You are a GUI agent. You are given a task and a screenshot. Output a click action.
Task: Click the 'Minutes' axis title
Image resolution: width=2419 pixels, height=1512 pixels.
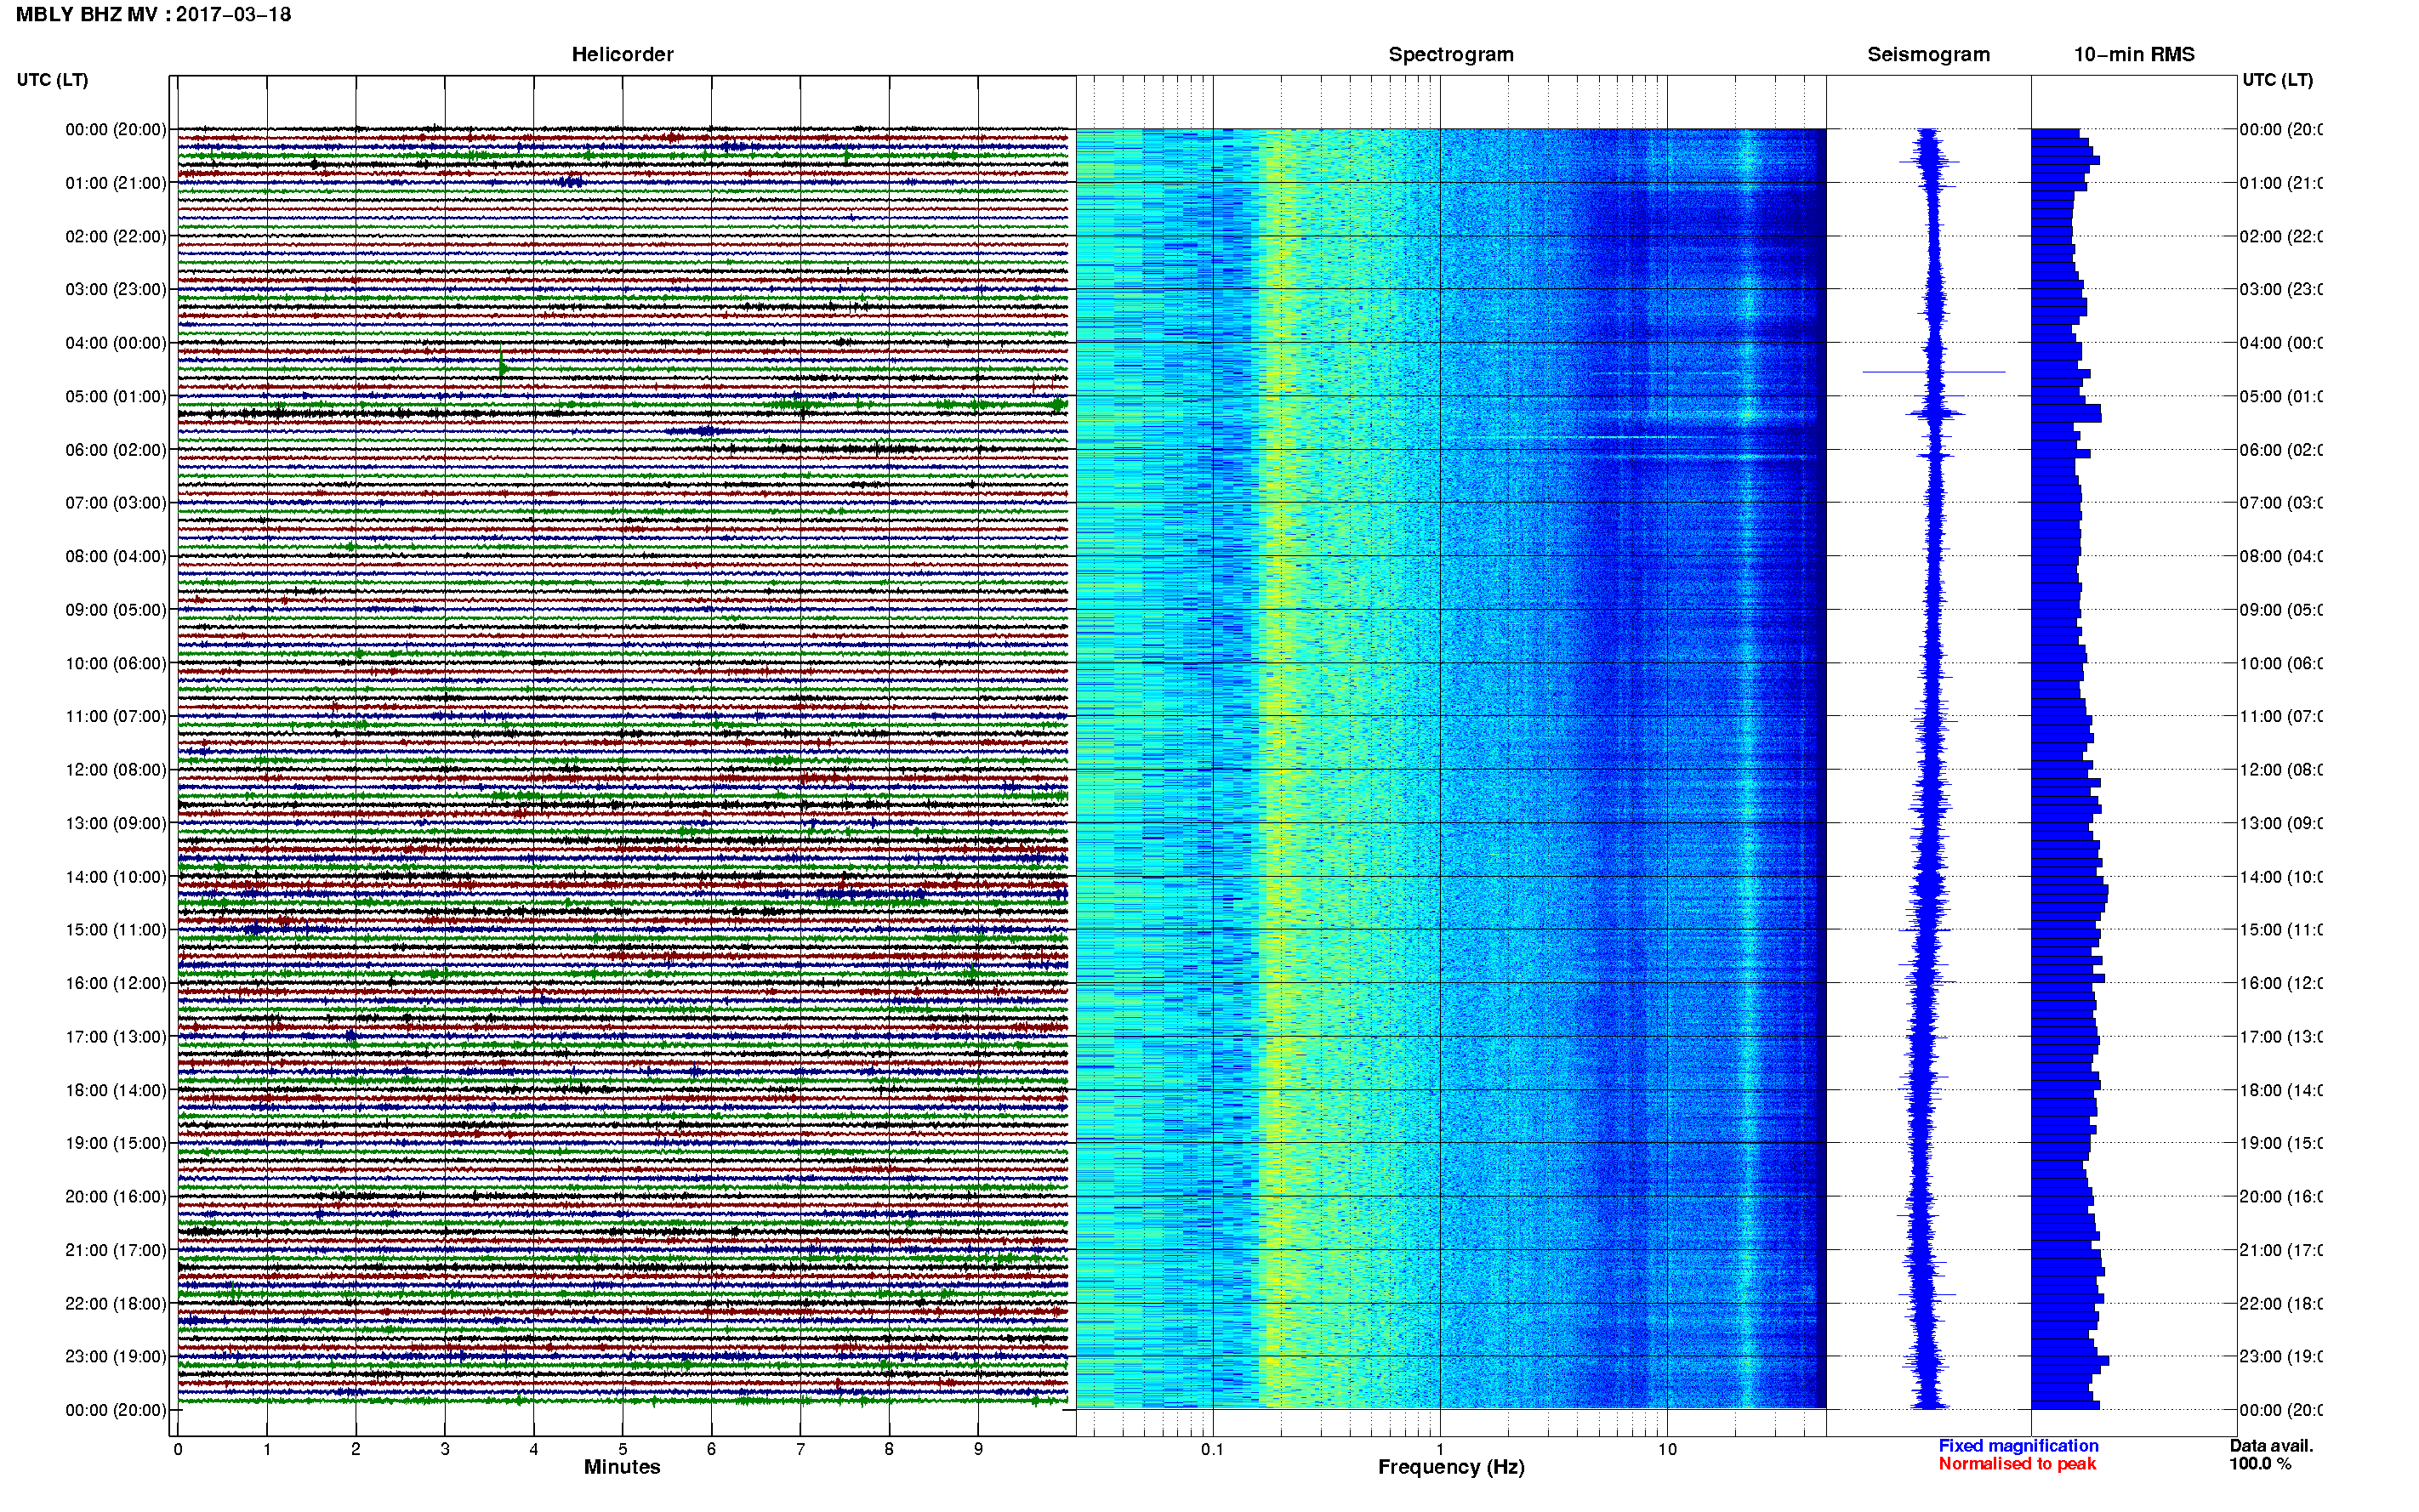click(x=622, y=1467)
